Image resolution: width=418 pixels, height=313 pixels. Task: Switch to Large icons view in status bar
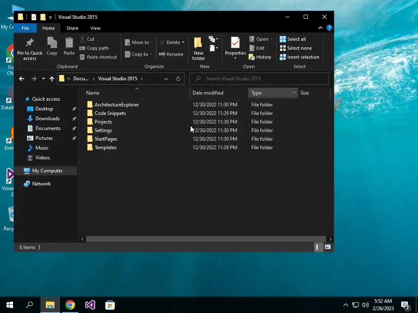point(328,247)
